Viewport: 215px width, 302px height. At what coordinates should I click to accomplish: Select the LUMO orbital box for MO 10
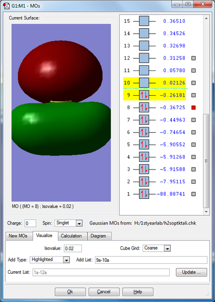coord(144,83)
